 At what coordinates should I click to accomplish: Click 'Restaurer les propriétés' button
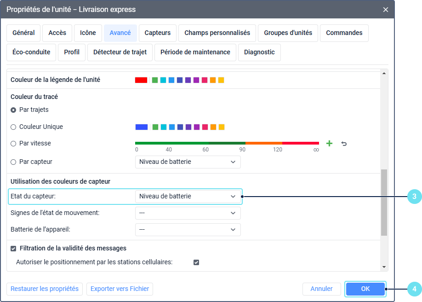pos(45,289)
